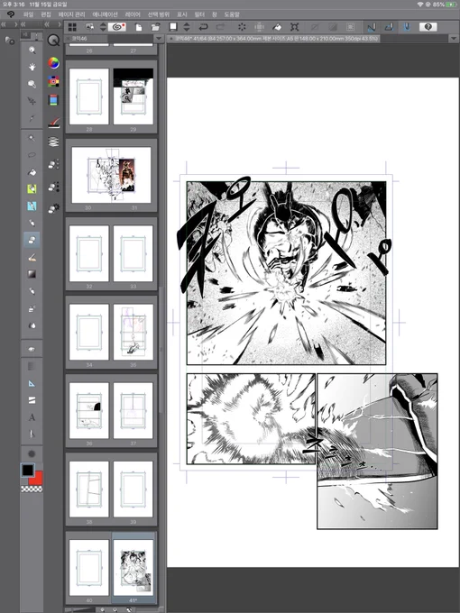Undo the last action arrow
This screenshot has height=613, width=460.
(x=203, y=26)
